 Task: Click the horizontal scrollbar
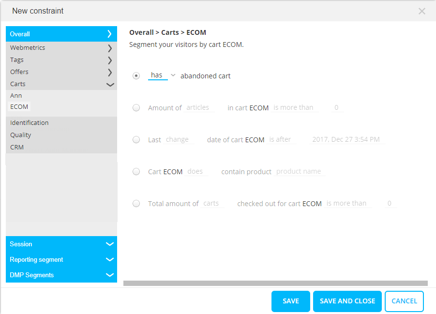275,284
